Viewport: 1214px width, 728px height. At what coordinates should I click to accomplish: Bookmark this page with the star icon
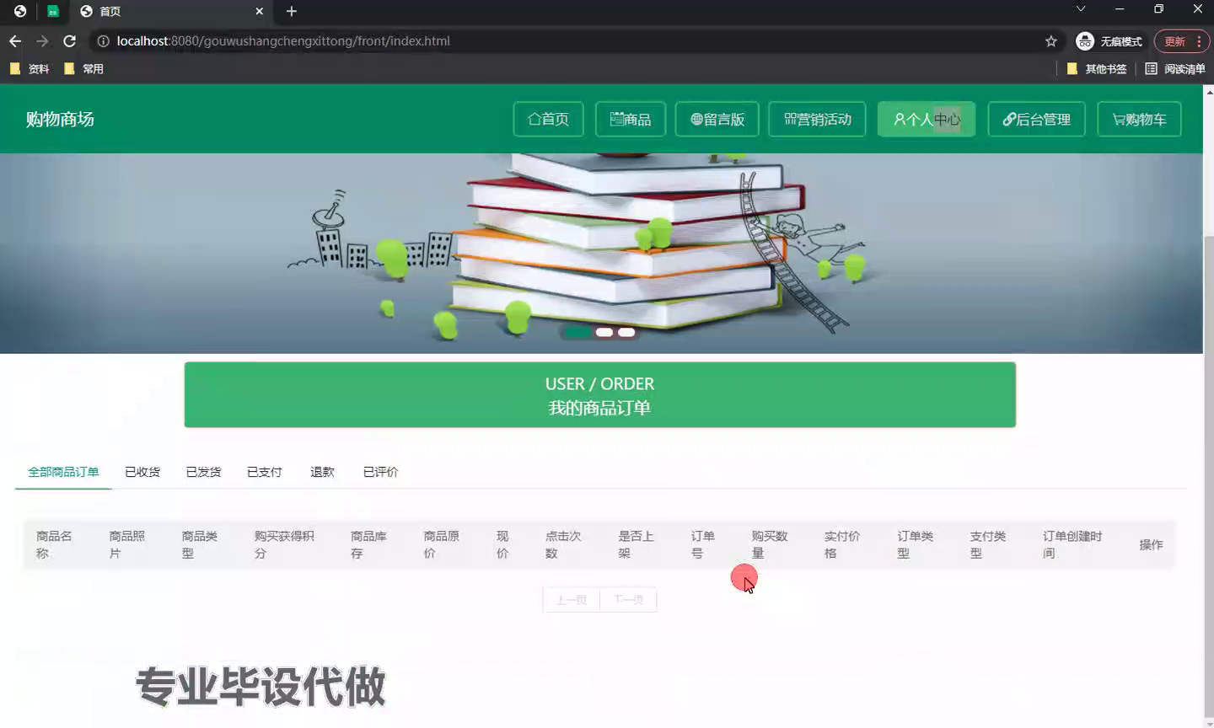(x=1051, y=41)
